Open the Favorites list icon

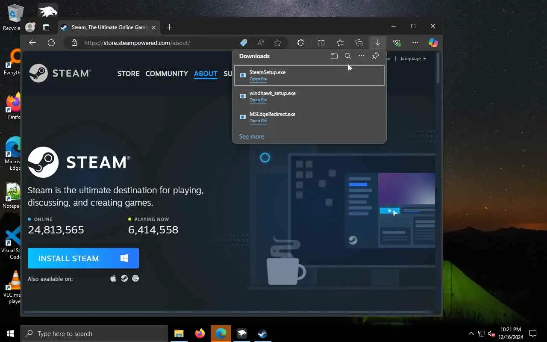point(340,43)
